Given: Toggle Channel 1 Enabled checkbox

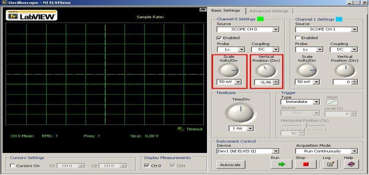Looking at the screenshot, I should (298, 38).
